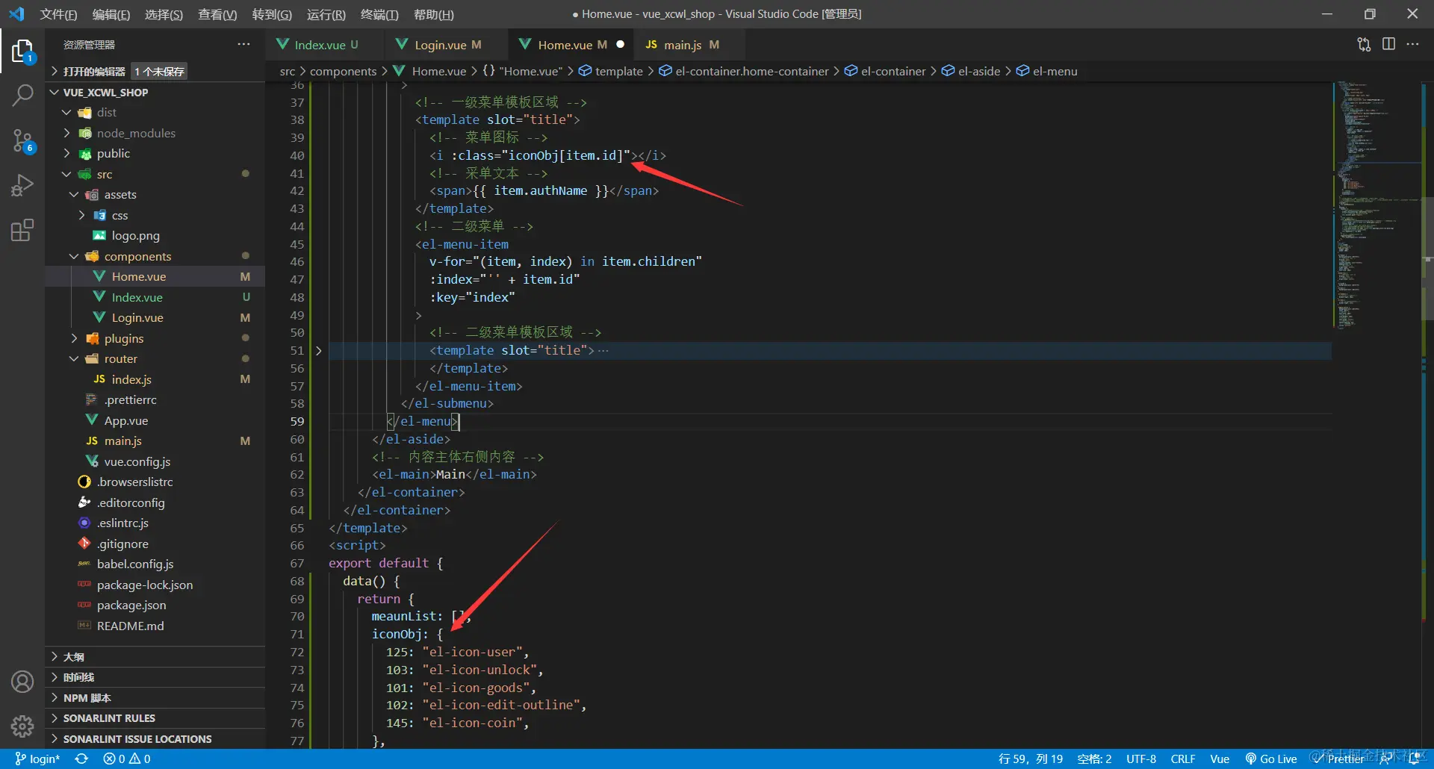Image resolution: width=1434 pixels, height=769 pixels.
Task: Click the .editorconfig file icon
Action: click(84, 502)
